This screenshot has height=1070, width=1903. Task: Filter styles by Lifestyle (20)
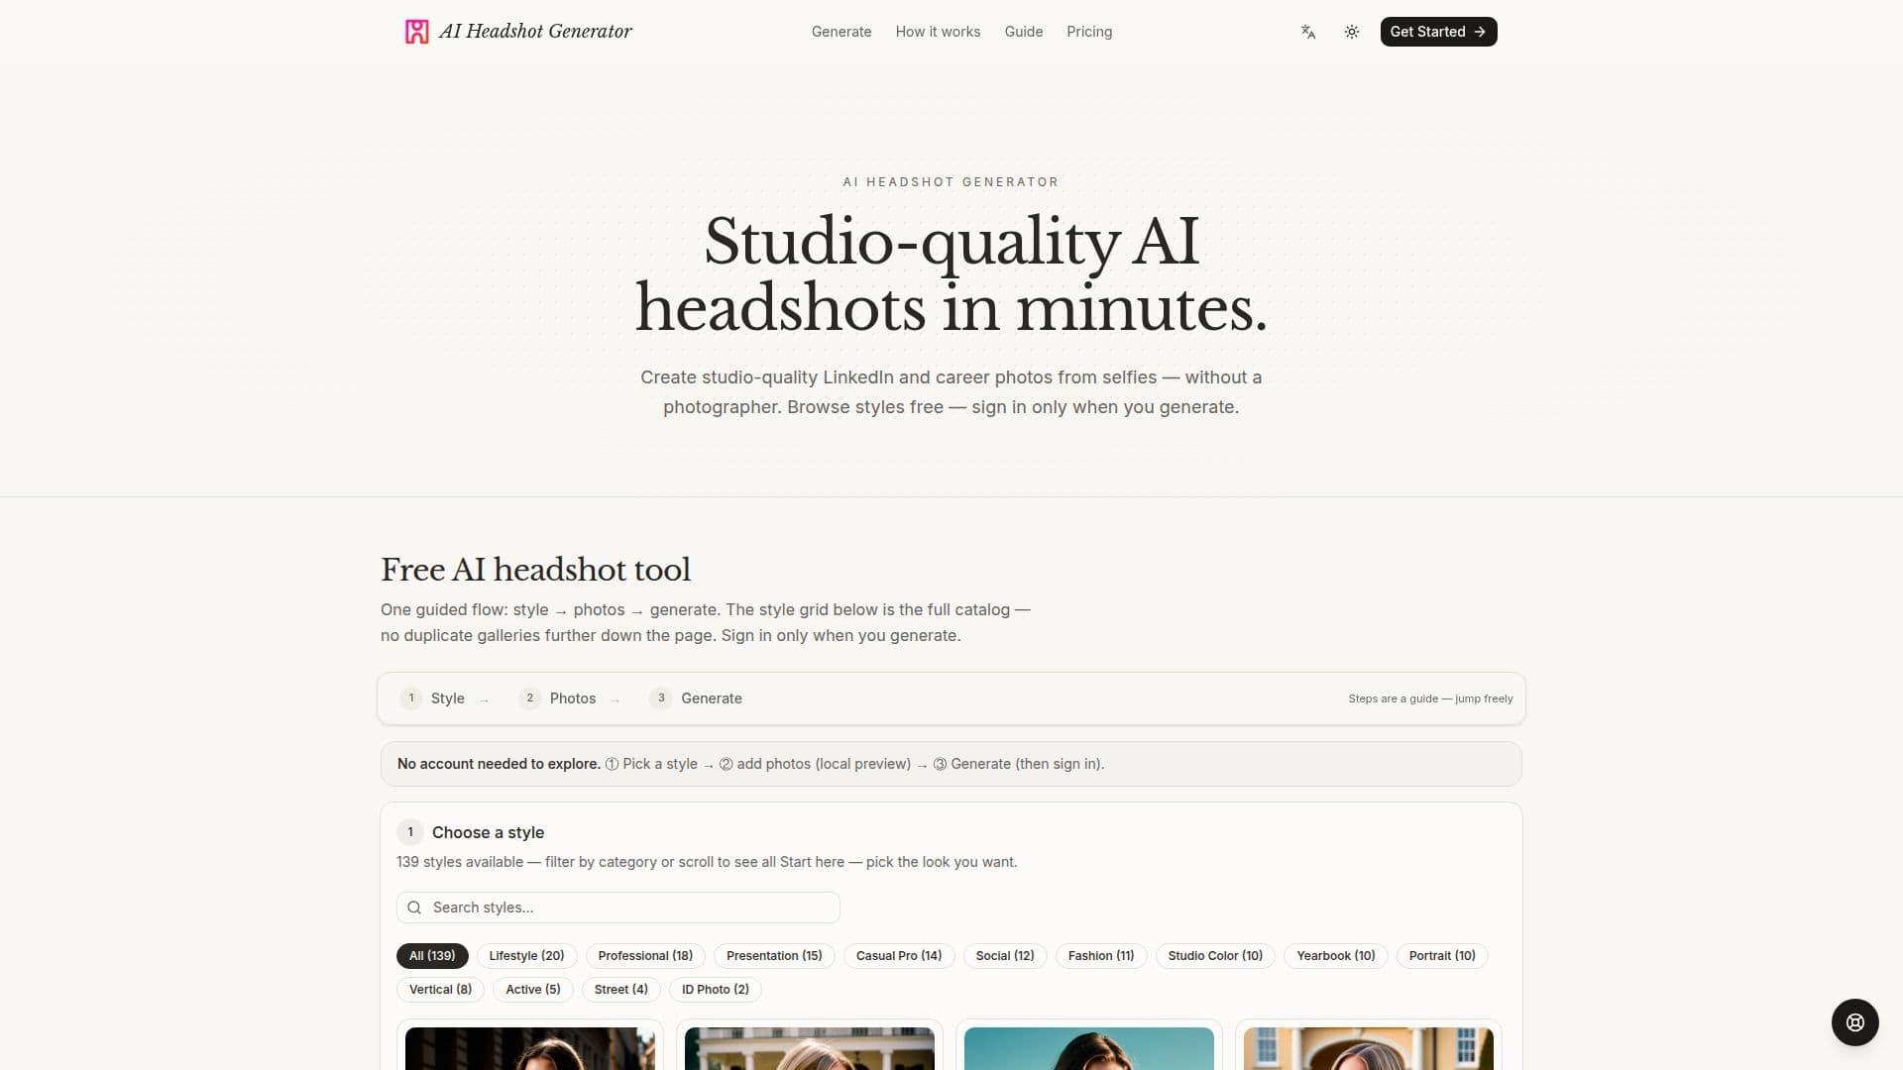526,956
